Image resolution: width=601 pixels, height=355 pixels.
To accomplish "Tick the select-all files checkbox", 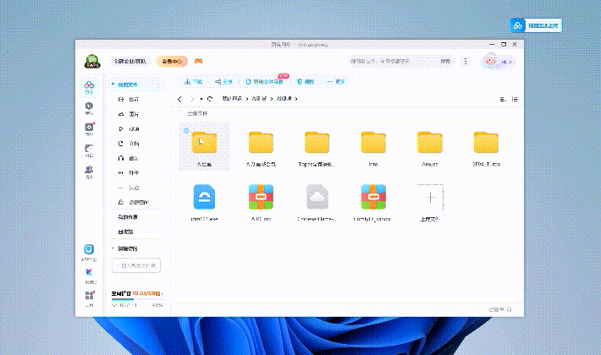I will tap(182, 112).
